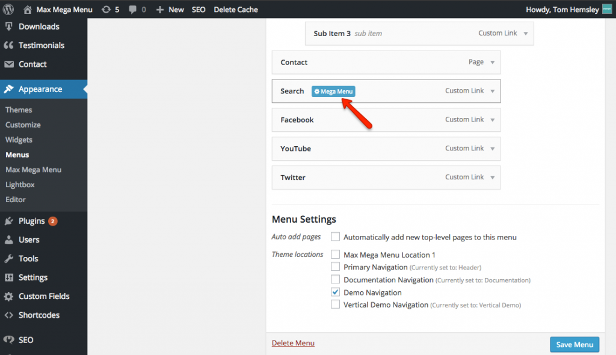Click the WordPress logo in the admin bar
616x355 pixels.
click(7, 9)
